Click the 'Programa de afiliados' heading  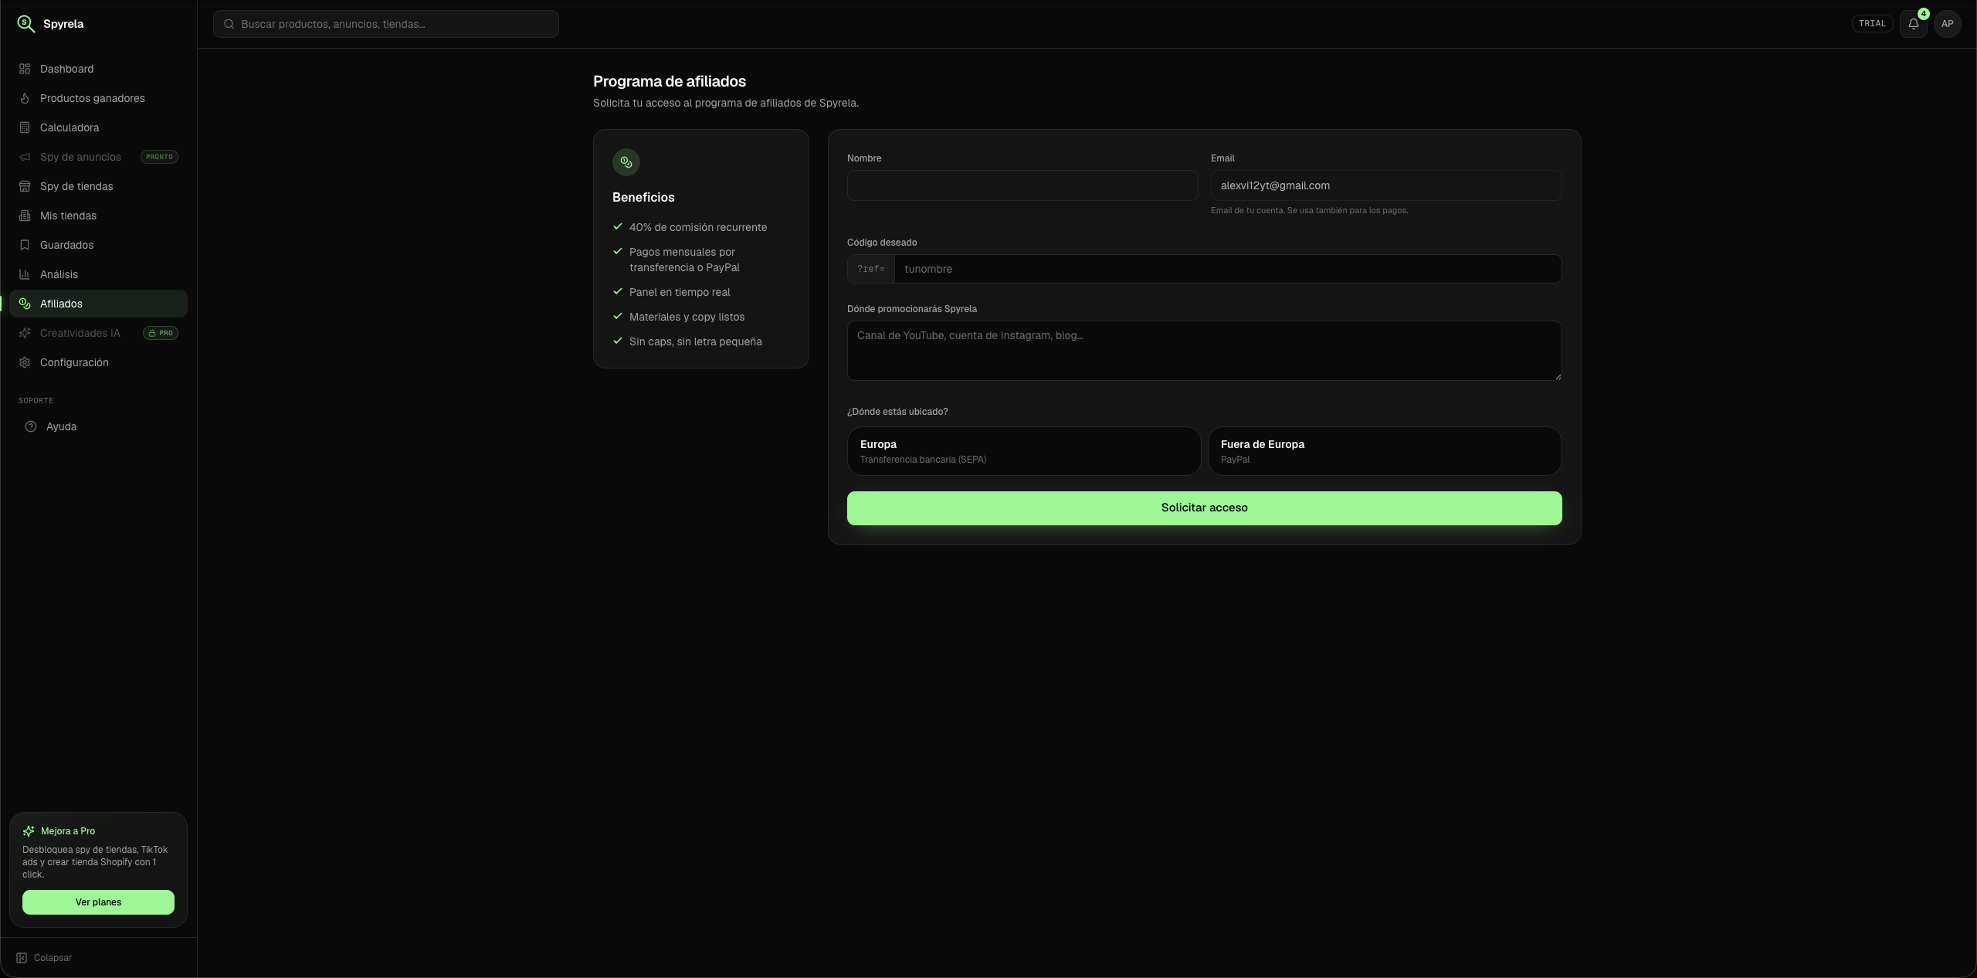(670, 81)
